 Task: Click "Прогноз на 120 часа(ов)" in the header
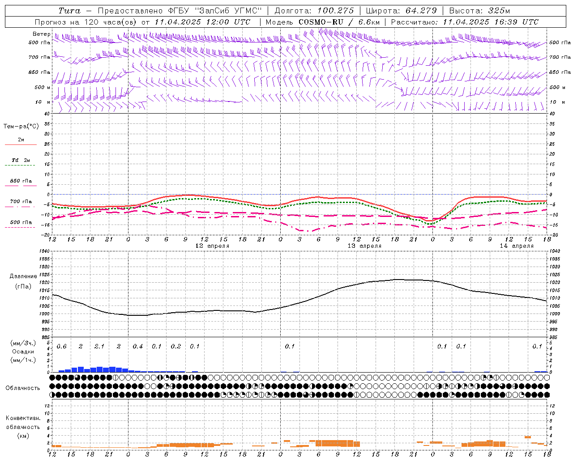86,22
